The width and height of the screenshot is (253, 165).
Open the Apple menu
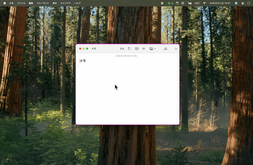(4, 3)
